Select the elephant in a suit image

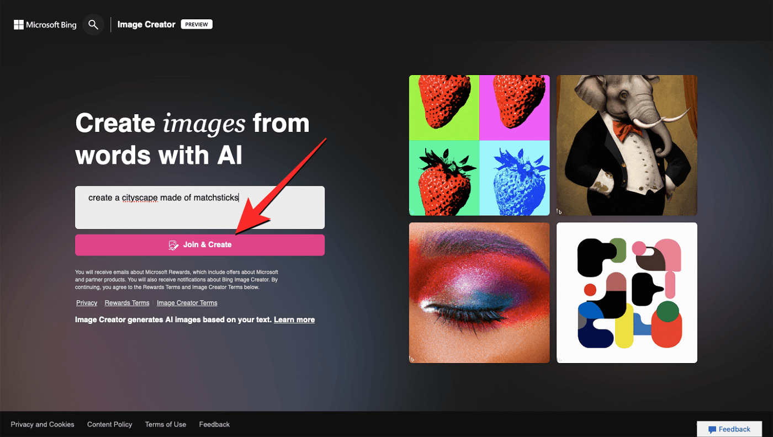click(627, 145)
